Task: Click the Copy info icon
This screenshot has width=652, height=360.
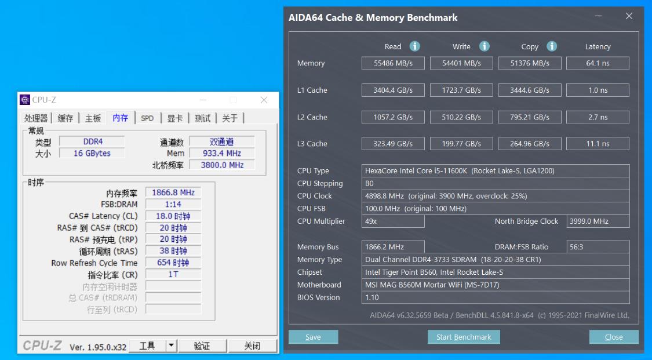Action: click(551, 46)
